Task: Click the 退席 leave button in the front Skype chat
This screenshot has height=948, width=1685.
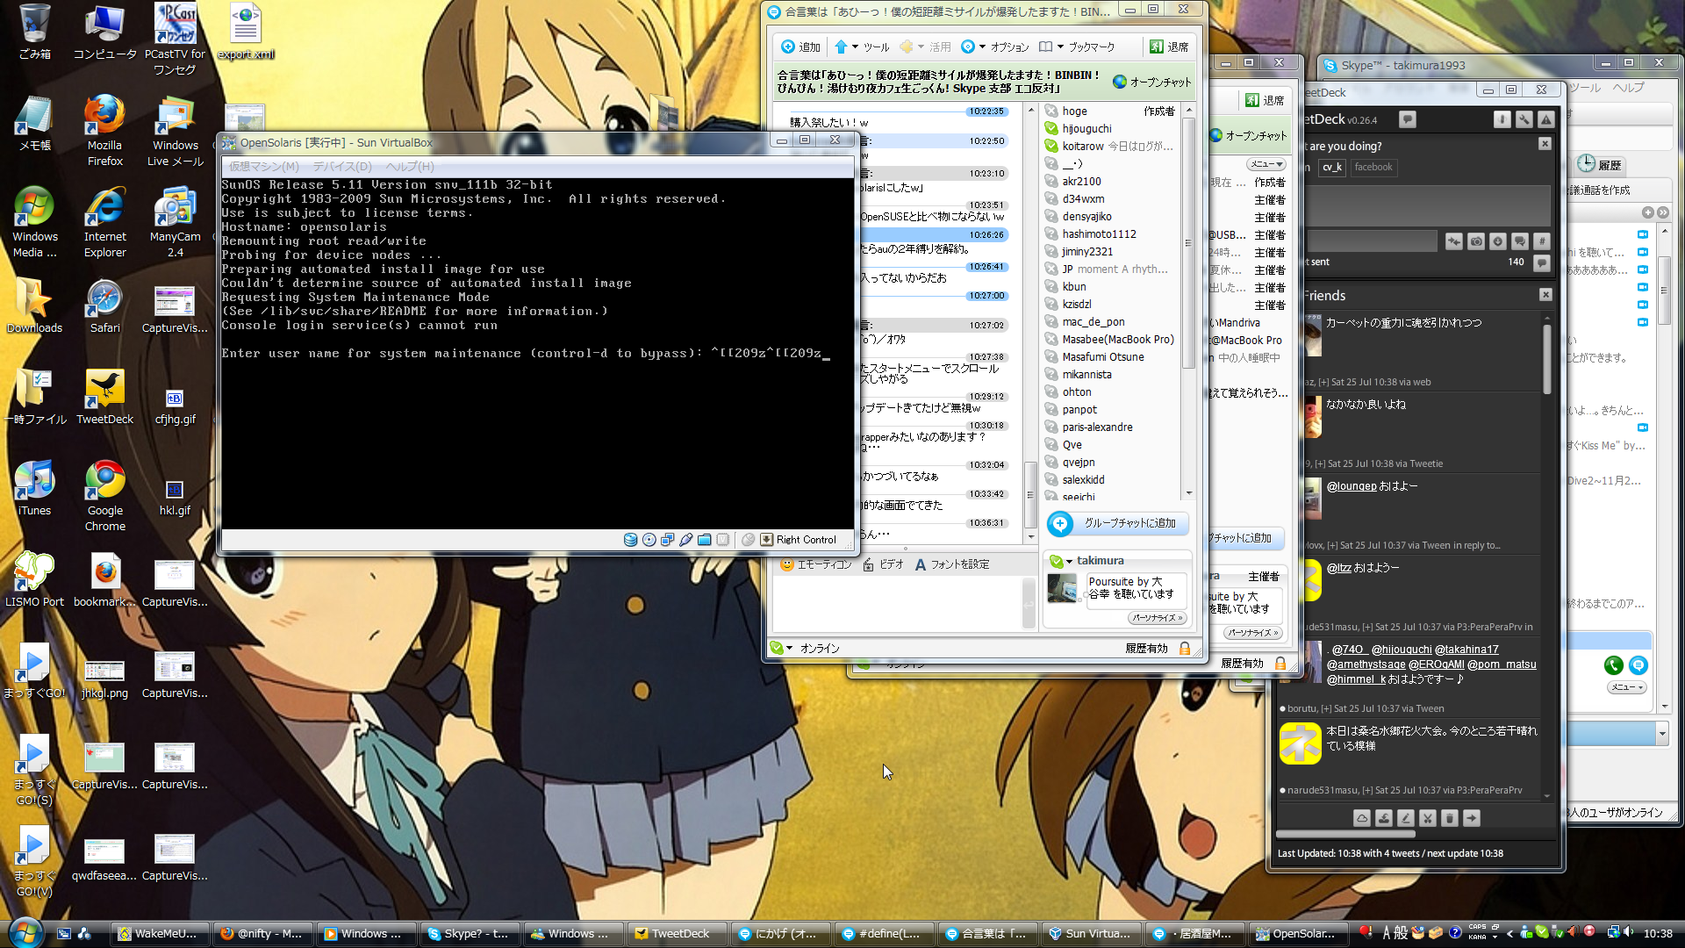Action: (1169, 47)
